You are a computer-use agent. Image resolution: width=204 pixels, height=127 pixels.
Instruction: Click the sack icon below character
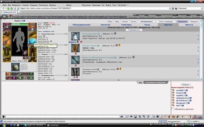click(15, 67)
